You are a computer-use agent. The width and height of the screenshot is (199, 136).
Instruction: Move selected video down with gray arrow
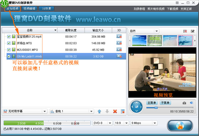coord(107,112)
